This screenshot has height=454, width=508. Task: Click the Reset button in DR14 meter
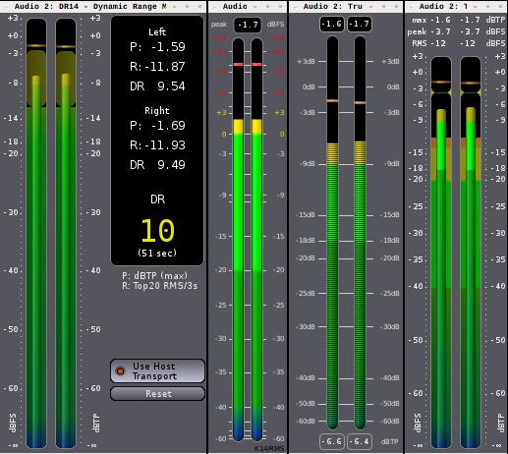pos(157,394)
